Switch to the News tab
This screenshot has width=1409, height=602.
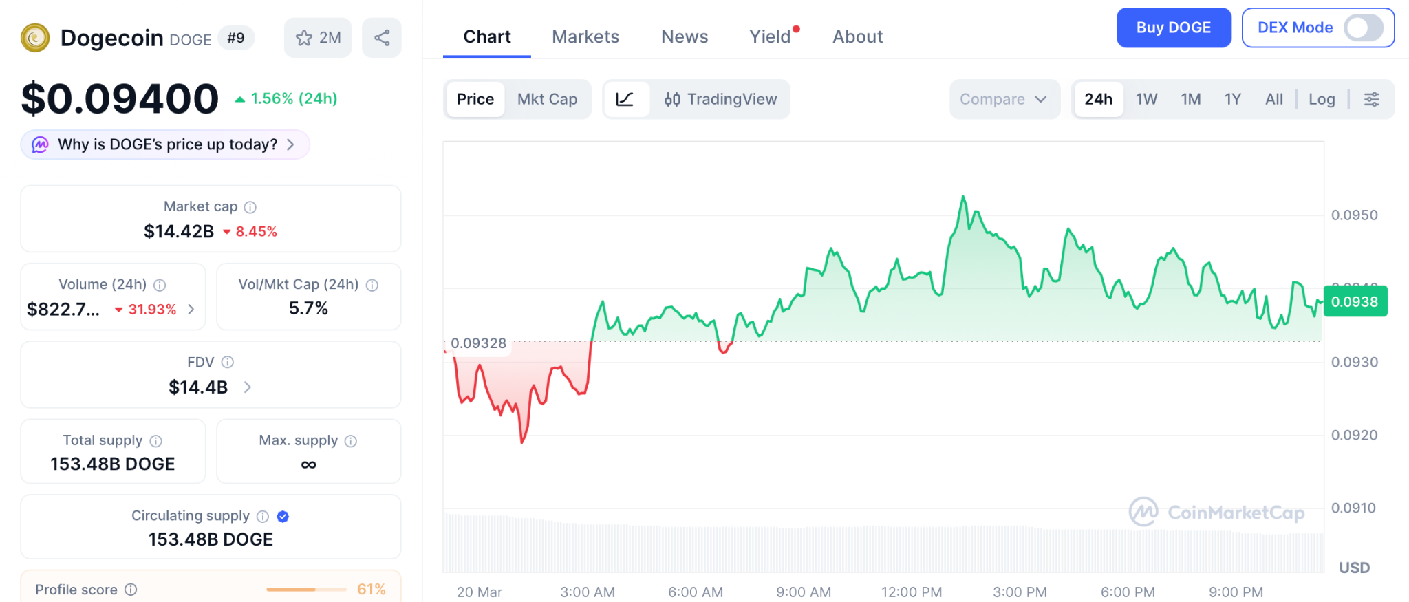point(685,36)
